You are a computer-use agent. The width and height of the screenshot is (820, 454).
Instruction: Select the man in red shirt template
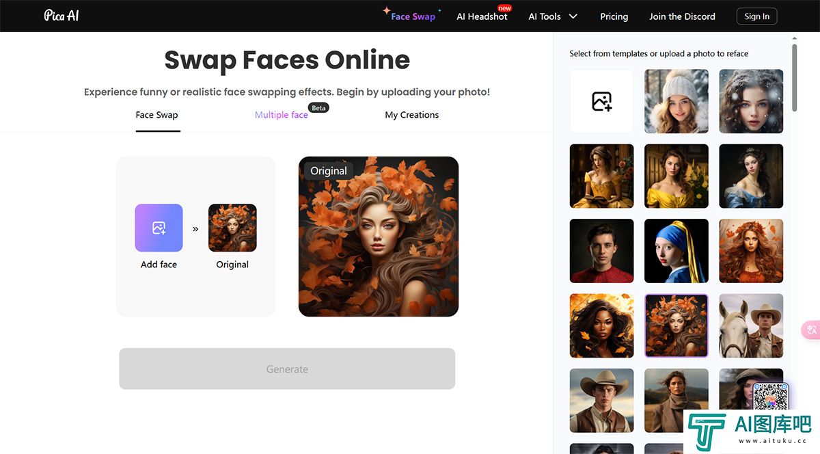(601, 251)
